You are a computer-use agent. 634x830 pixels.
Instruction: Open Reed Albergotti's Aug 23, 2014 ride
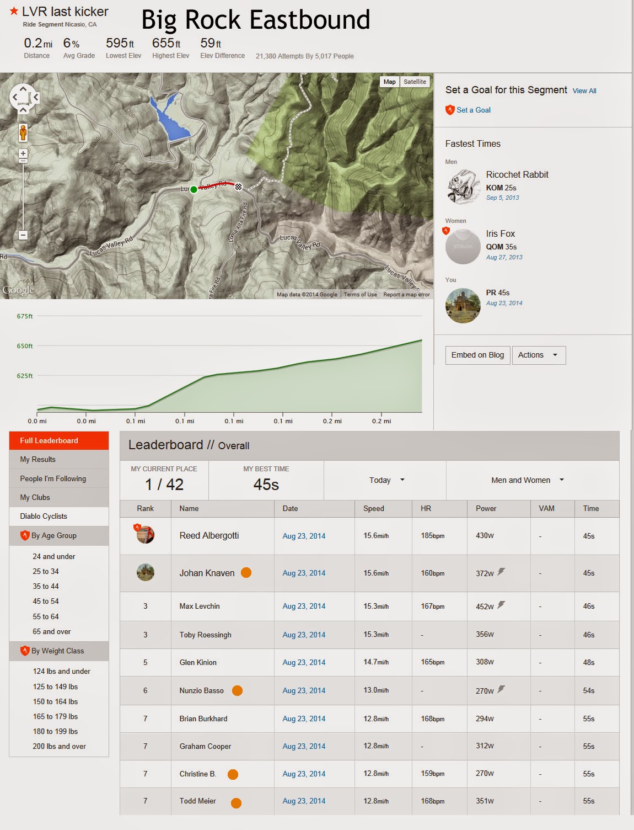coord(304,536)
